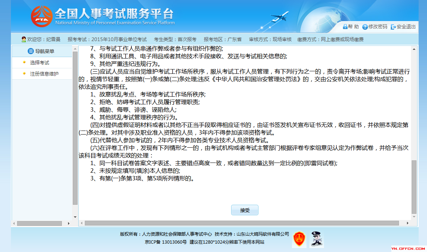Click the PTA logo emblem
Screen dimensions: 427x252
pyautogui.click(x=41, y=16)
